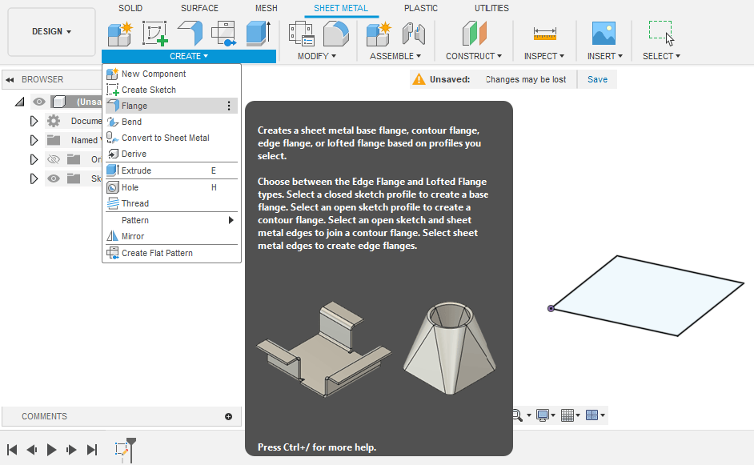The image size is (754, 465).
Task: Click the plus icon in the Comments panel
Action: coord(228,416)
